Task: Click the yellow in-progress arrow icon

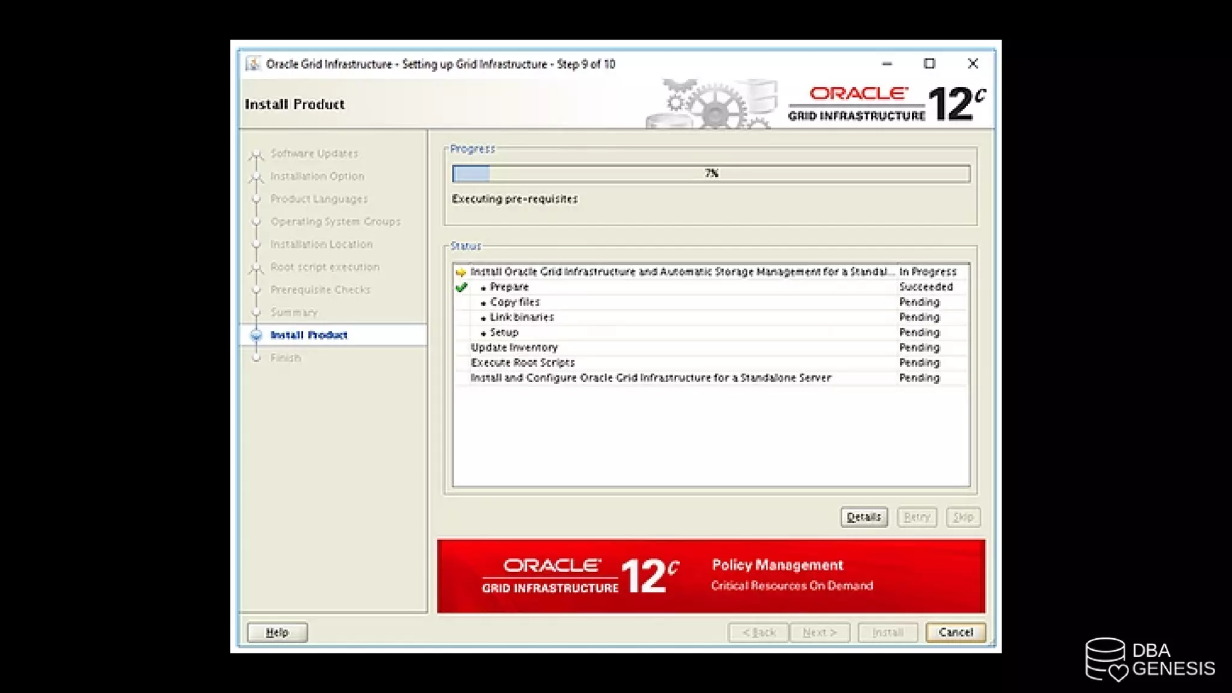Action: coord(461,273)
